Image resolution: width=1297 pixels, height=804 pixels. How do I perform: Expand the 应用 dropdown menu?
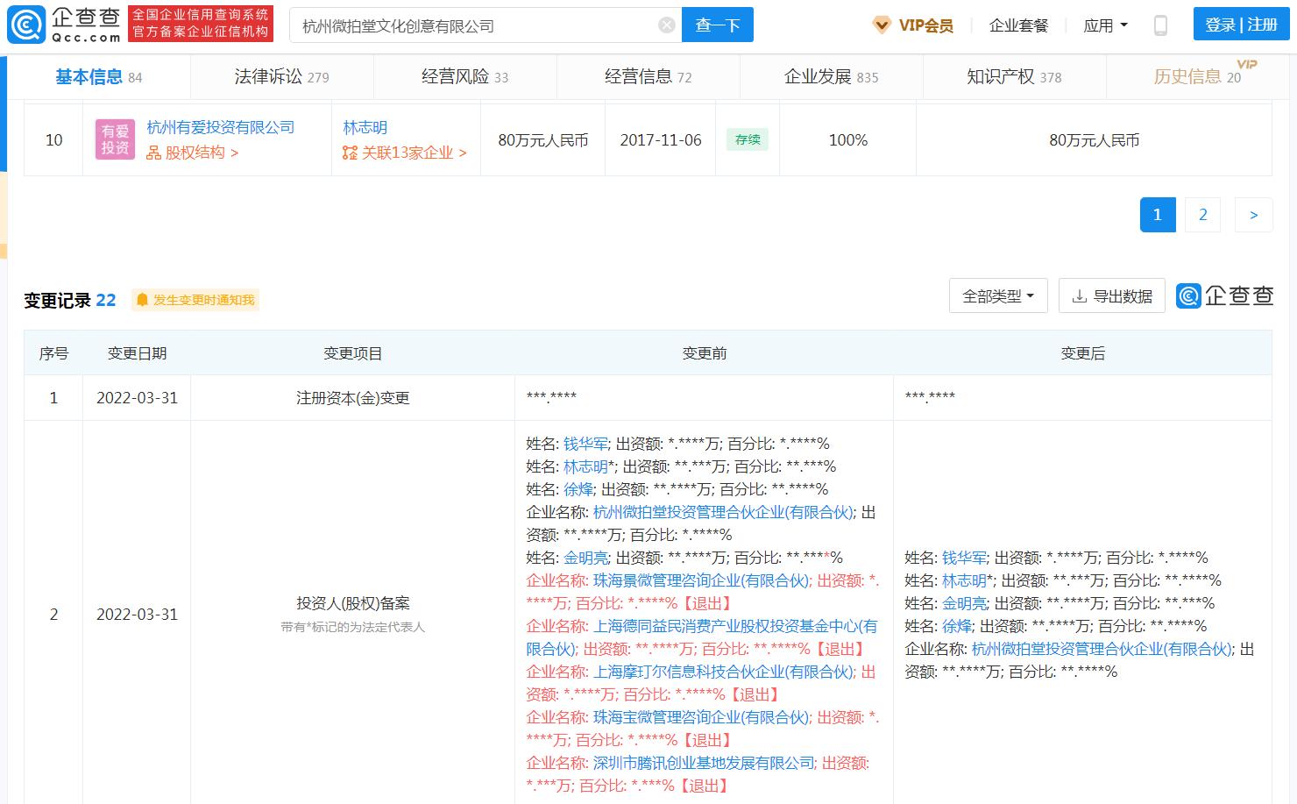[1105, 25]
